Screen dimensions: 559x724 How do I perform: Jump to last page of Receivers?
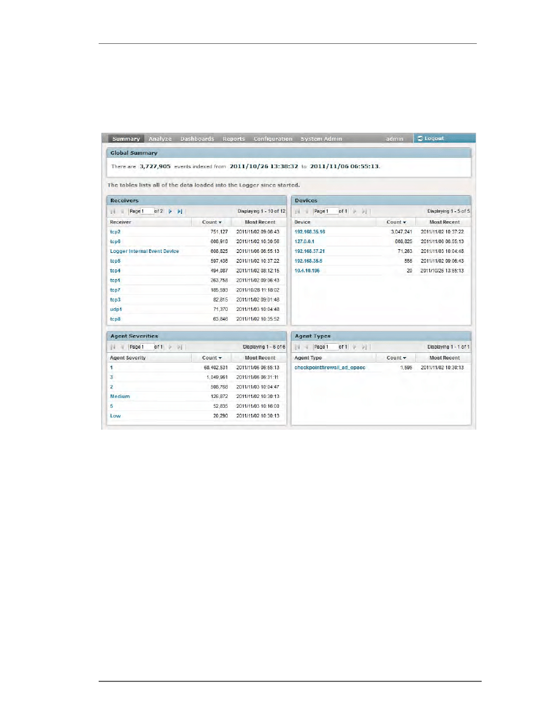[x=180, y=211]
